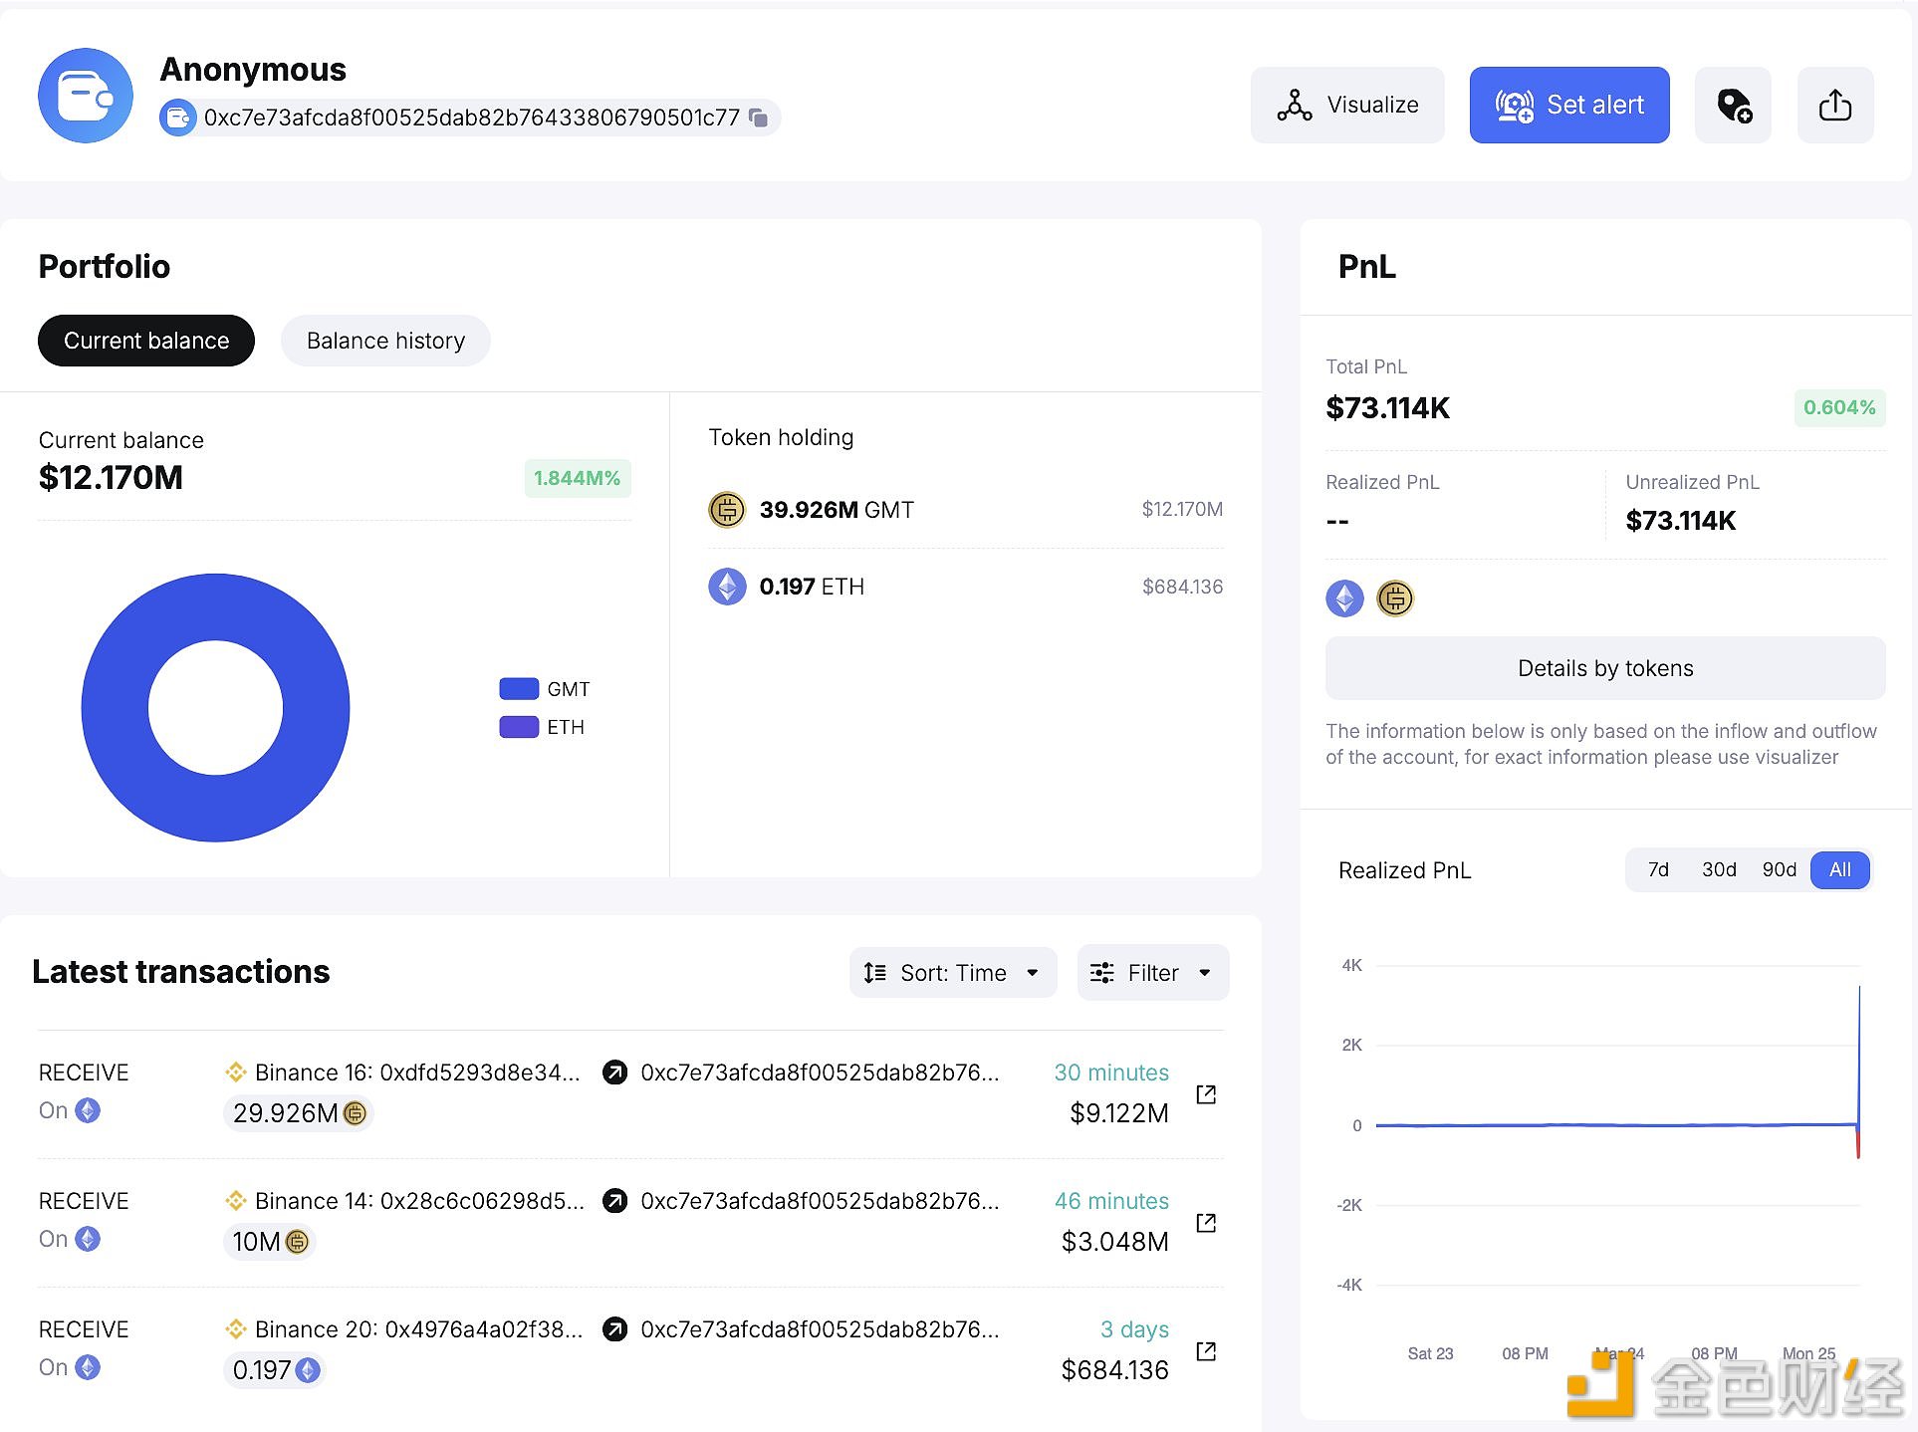Select the Current balance tab

pyautogui.click(x=146, y=341)
